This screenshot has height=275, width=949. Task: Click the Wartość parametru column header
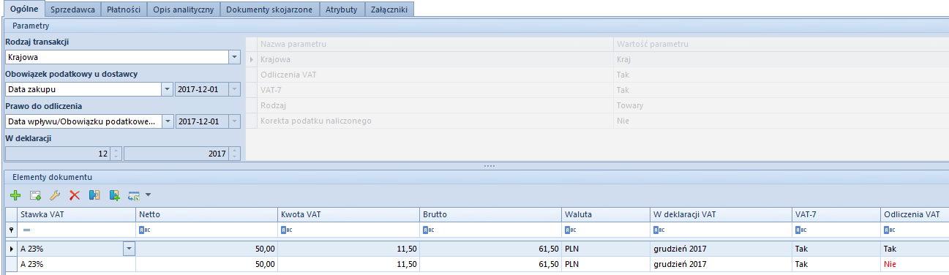(x=781, y=44)
